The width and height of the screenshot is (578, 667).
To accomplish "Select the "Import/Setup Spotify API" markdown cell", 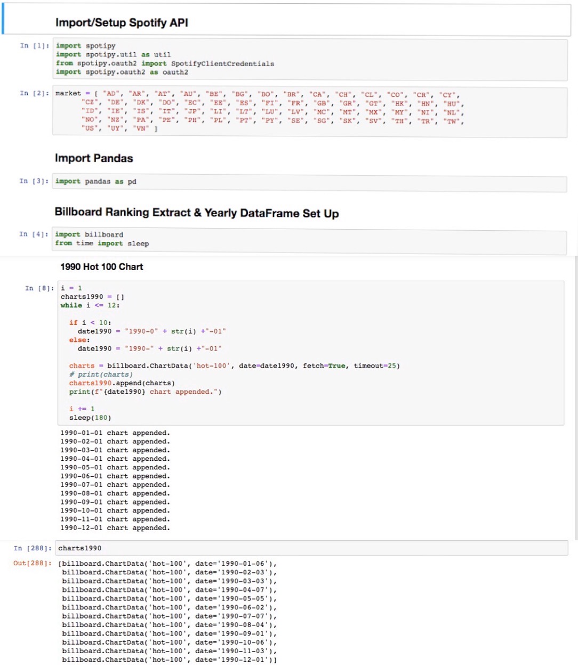I will pyautogui.click(x=122, y=22).
